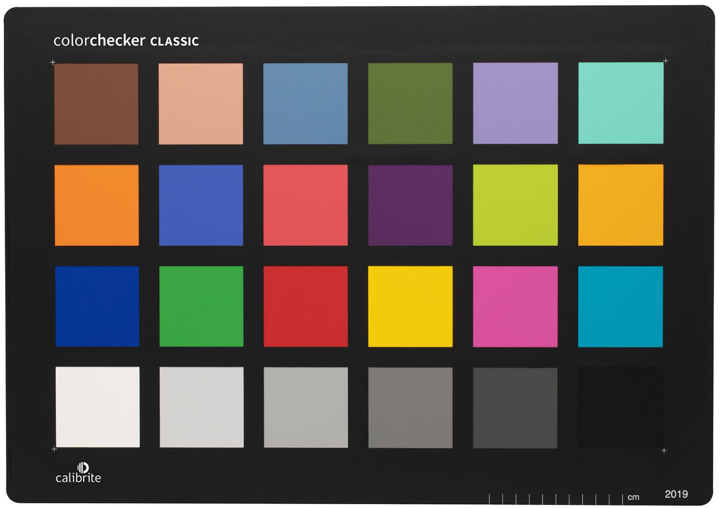
Task: Choose the coral red swatch in second row
Action: point(305,205)
